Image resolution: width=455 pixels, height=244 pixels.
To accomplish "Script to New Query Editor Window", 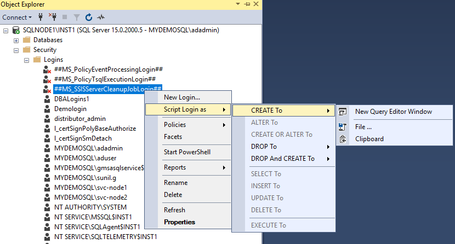I will coord(394,112).
